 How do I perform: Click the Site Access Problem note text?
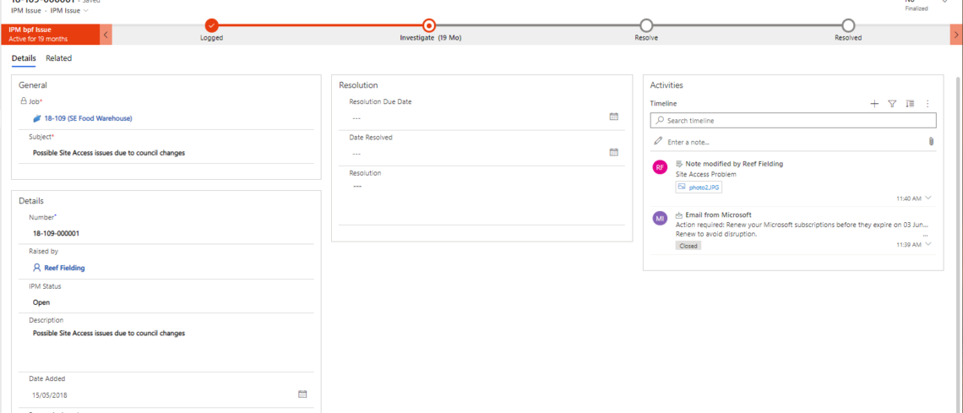pos(705,174)
